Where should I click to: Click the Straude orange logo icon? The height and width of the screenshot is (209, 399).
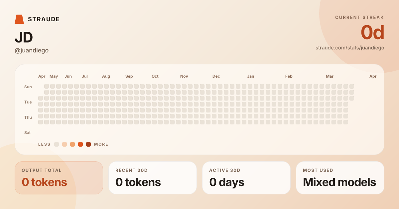click(19, 19)
